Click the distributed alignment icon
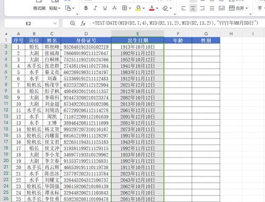The image size is (265, 202). point(222,8)
